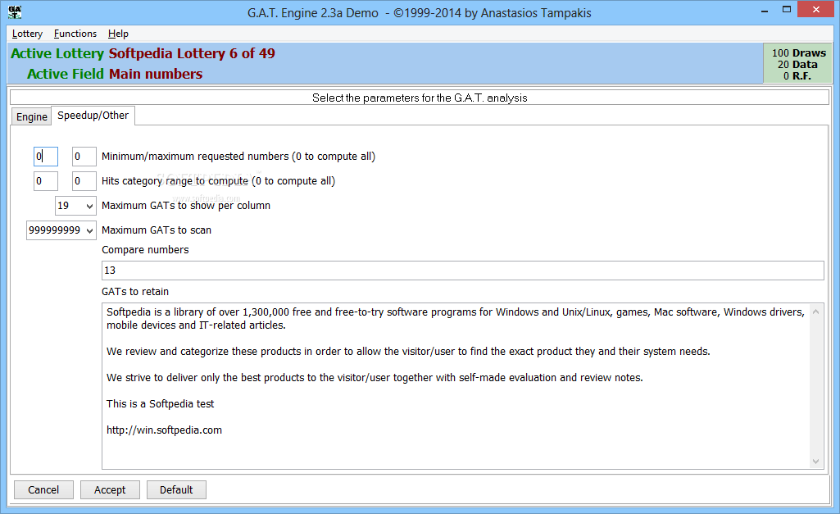Click the 'Compare numbers' label

(x=145, y=250)
